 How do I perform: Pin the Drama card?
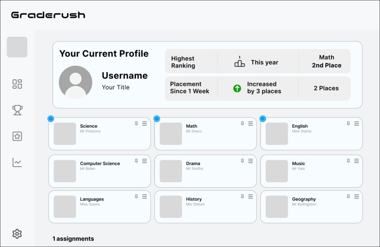[242, 161]
